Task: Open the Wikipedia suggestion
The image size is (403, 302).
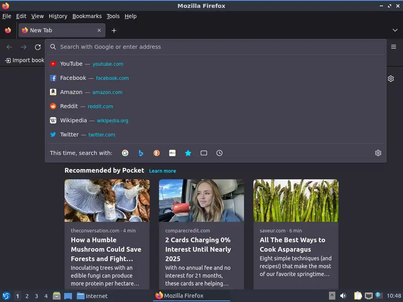Action: pos(216,120)
